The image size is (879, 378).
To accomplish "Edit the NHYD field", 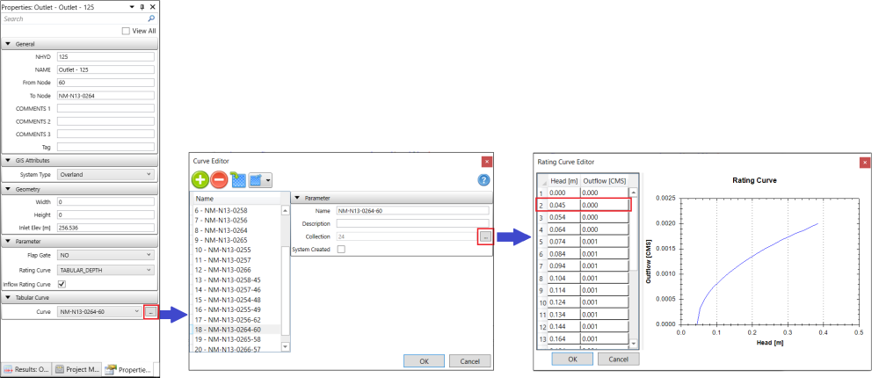I will (105, 56).
